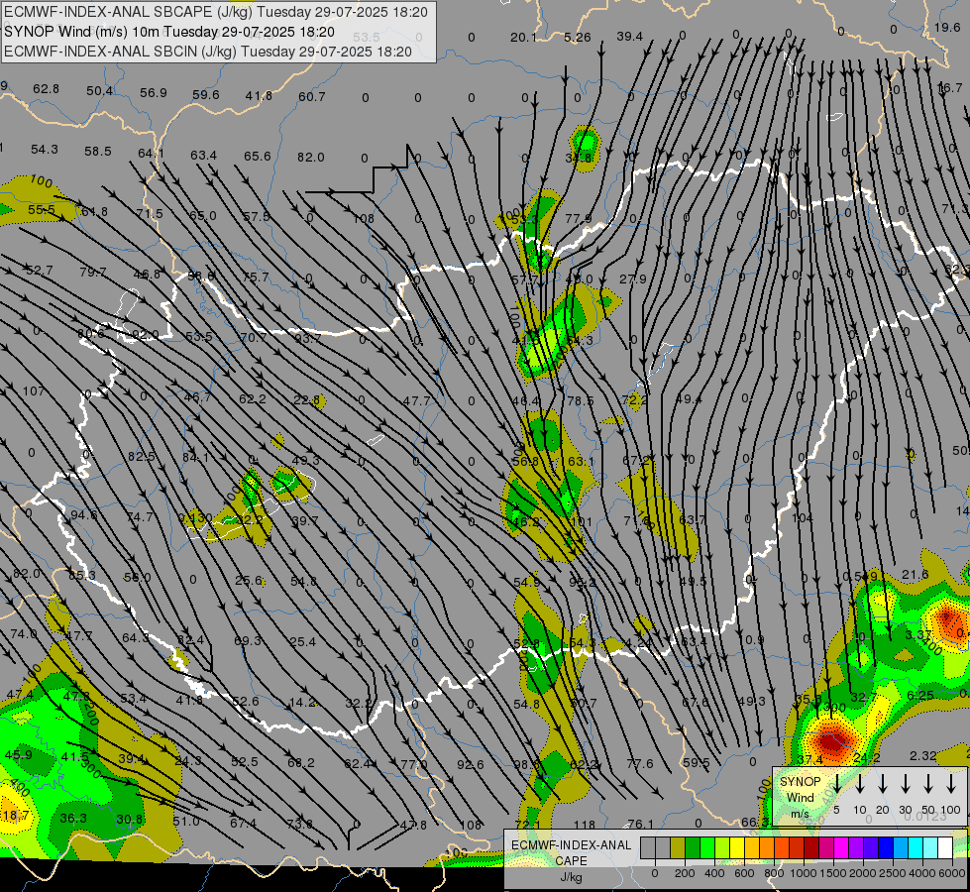Select the SYNOP Wind 10m title line

pyautogui.click(x=169, y=32)
